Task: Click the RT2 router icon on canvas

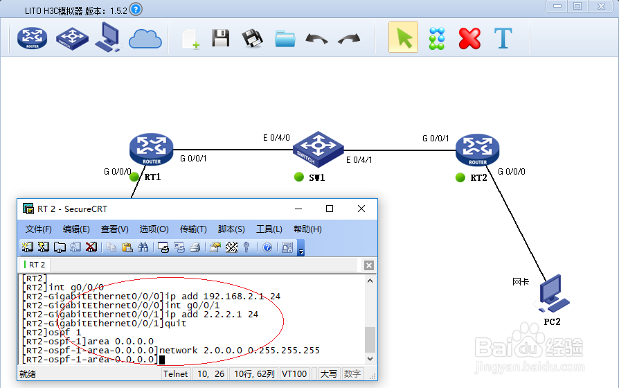Action: pyautogui.click(x=478, y=150)
